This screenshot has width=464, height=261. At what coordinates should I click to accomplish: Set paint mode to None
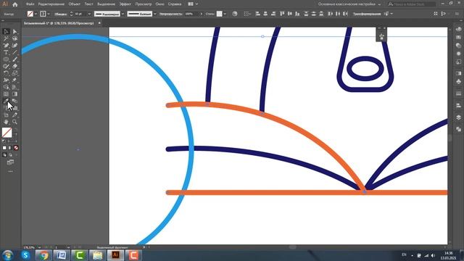(16, 148)
